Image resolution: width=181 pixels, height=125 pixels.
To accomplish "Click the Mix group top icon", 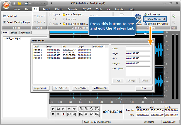I will point(174,16).
